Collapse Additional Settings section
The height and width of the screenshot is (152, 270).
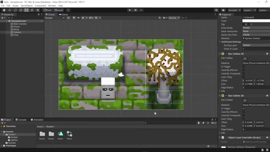pos(220,42)
